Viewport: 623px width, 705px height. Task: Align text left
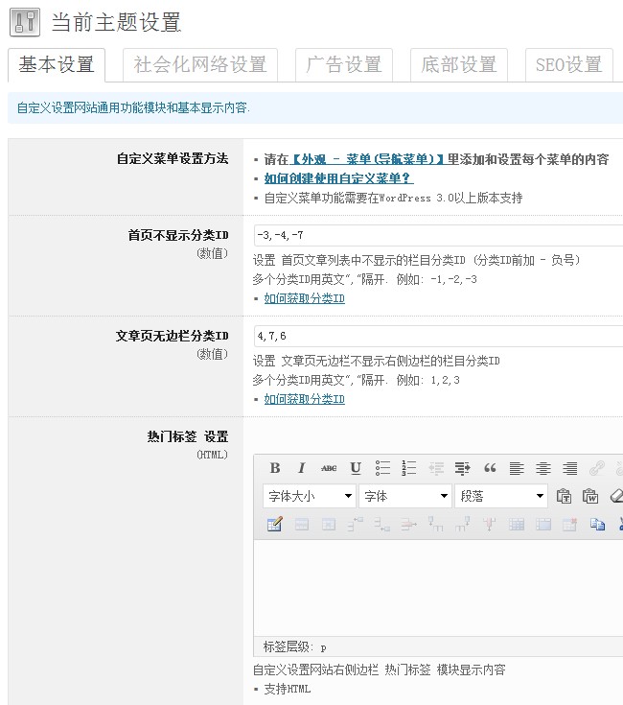517,468
